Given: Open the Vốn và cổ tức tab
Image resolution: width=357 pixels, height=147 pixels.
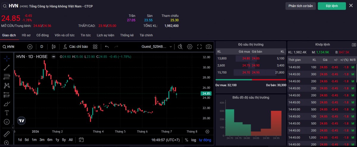Looking at the screenshot, I should [65, 35].
